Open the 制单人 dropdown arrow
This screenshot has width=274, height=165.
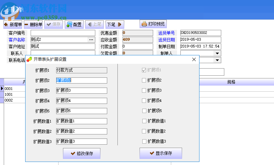click(x=217, y=53)
